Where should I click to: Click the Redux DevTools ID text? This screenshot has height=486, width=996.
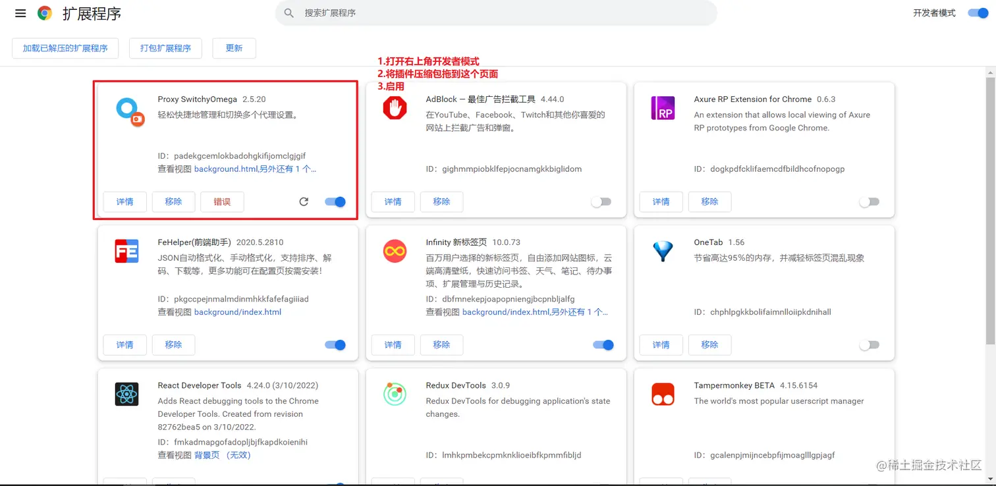click(504, 455)
